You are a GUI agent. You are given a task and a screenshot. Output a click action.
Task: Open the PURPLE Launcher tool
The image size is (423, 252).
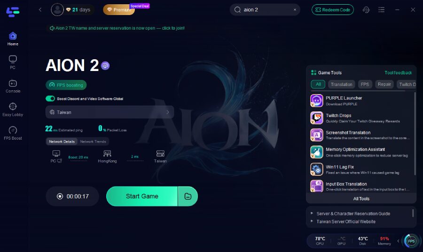(x=360, y=101)
